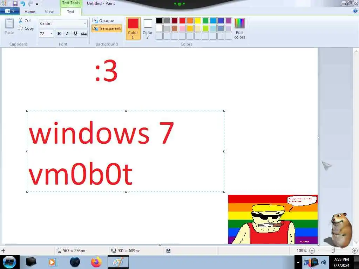Image resolution: width=359 pixels, height=269 pixels.
Task: Undo the last action
Action: [x=23, y=4]
